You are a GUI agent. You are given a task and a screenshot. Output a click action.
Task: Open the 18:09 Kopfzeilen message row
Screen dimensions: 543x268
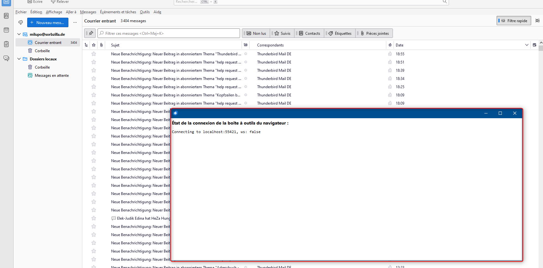tap(310, 95)
